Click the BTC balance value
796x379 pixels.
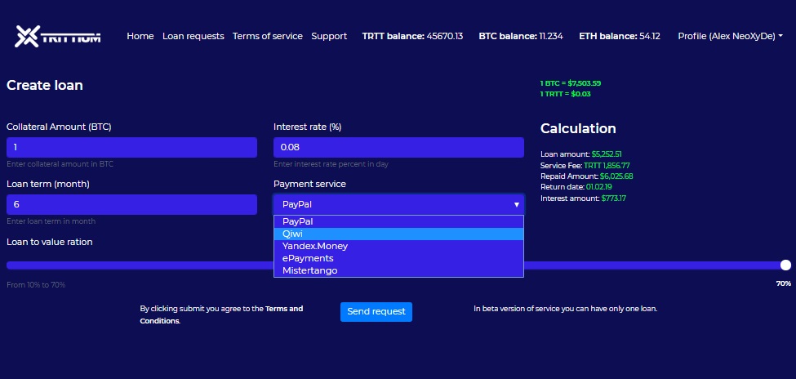pyautogui.click(x=551, y=36)
